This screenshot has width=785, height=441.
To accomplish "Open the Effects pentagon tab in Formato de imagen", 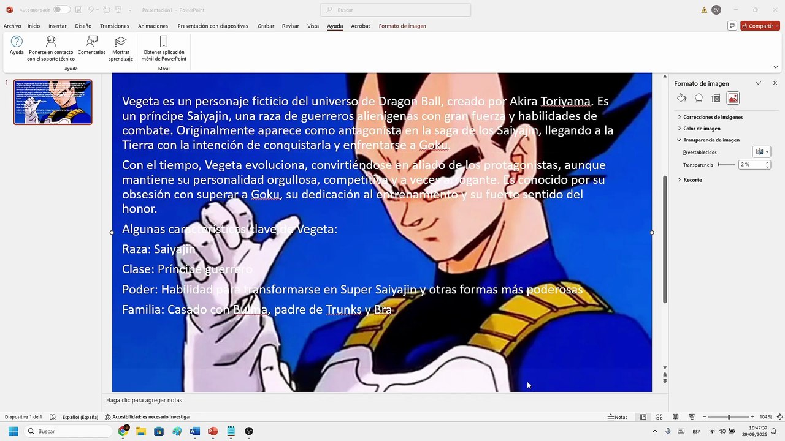I will (699, 98).
